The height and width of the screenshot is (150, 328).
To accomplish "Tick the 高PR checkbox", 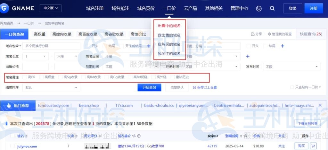I will point(25,77).
